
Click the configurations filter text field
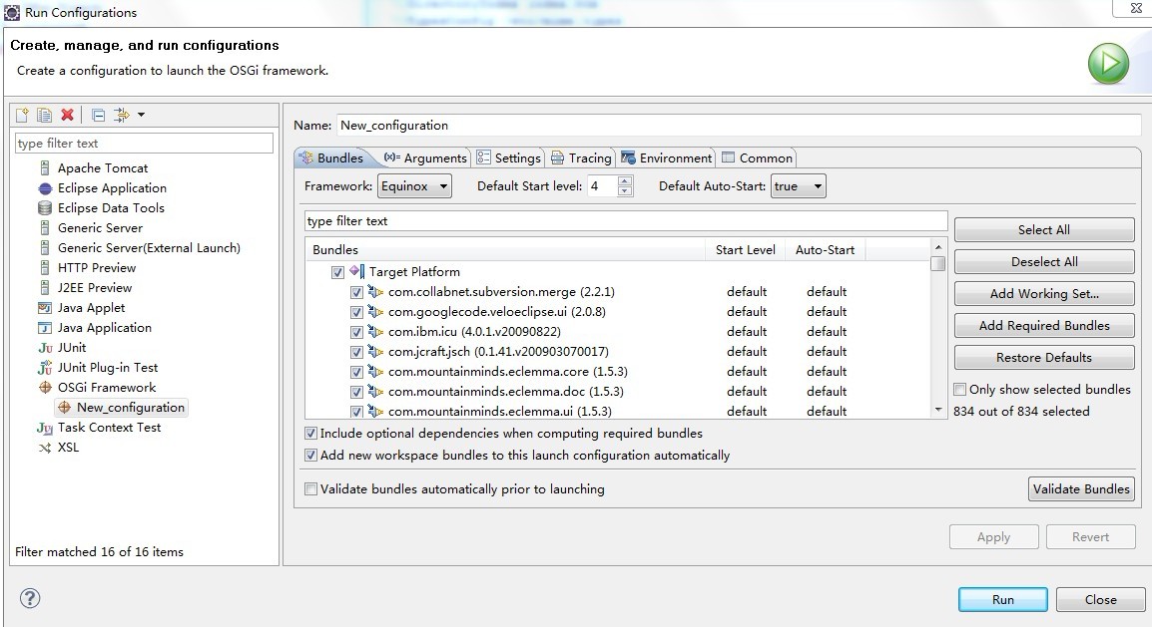(x=144, y=143)
